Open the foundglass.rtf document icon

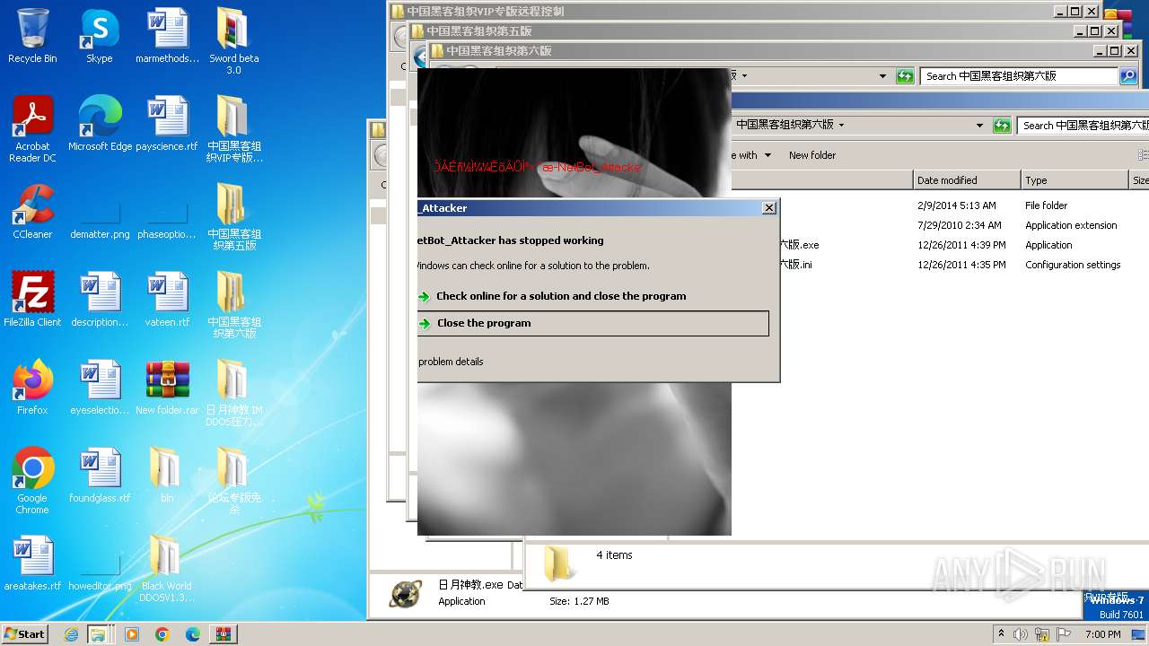[x=100, y=476]
